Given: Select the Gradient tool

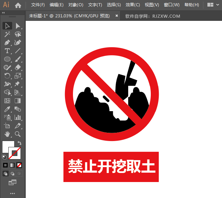Looking at the screenshot, I should point(18,101).
